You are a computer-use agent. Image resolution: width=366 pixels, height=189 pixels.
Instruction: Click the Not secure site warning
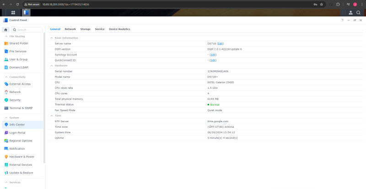(x=32, y=5)
